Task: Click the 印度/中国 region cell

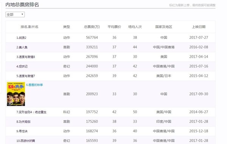Action: click(164, 121)
